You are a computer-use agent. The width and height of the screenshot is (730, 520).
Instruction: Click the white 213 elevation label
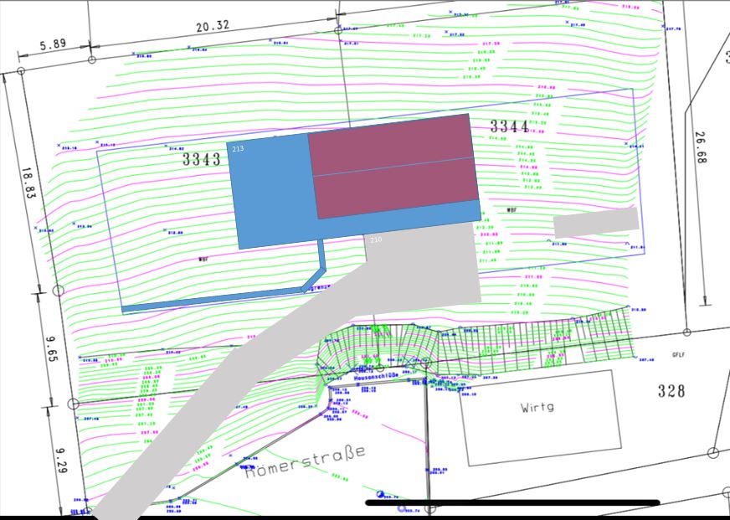[238, 149]
